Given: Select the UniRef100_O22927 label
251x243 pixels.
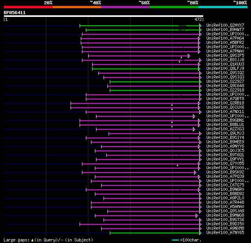Looking at the screenshot, I should (x=225, y=82).
